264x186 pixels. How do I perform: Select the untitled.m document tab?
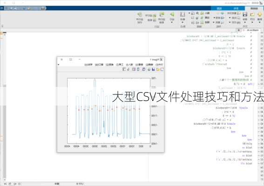point(252,30)
